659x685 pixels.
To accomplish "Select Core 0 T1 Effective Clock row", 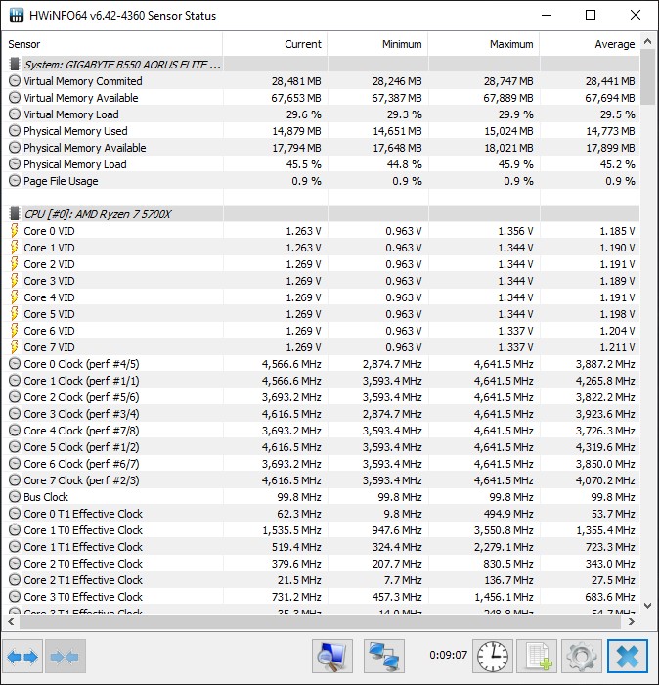I will (x=322, y=514).
